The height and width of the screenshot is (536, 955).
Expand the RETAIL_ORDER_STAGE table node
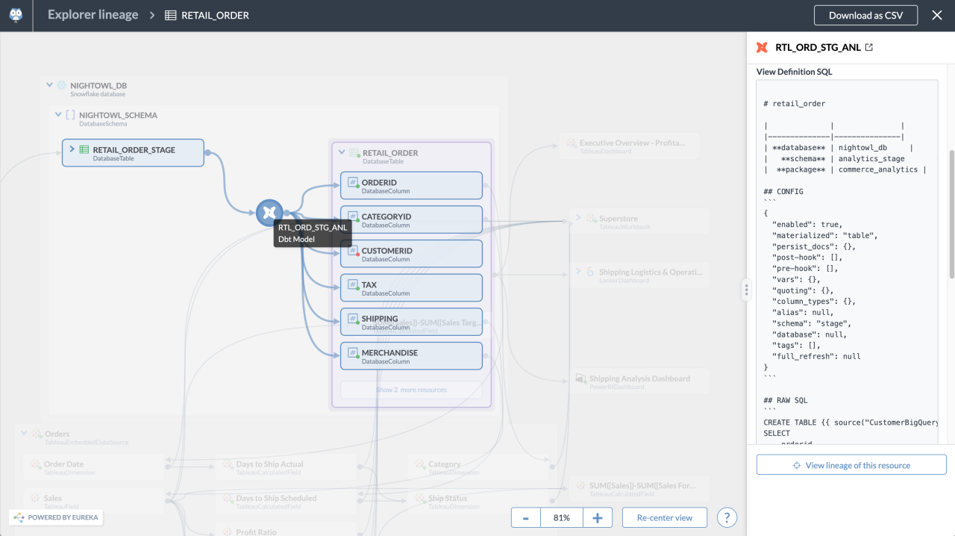point(72,149)
